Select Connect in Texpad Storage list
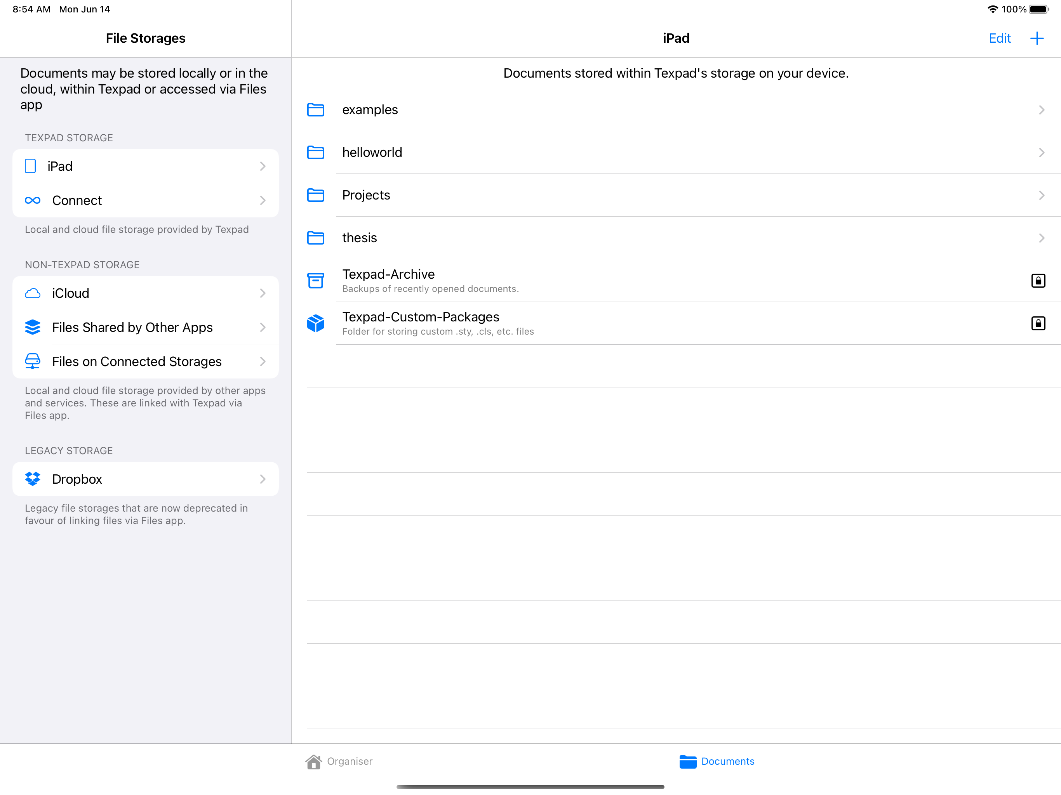 pyautogui.click(x=145, y=200)
